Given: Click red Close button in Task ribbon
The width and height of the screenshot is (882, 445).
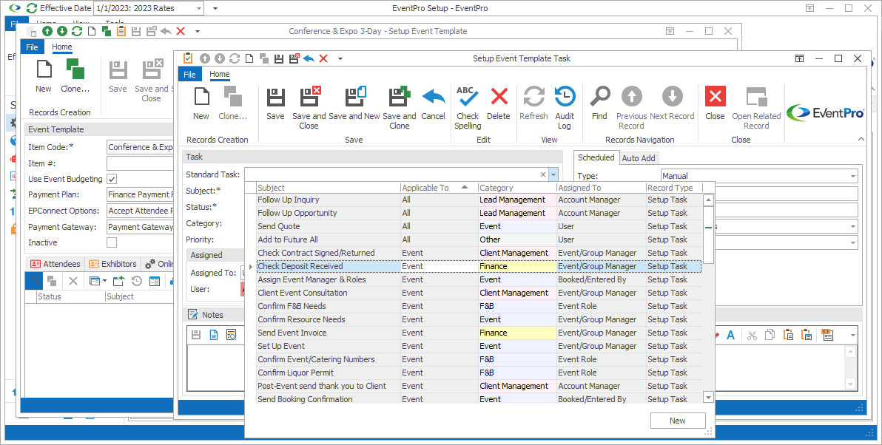Looking at the screenshot, I should click(x=715, y=97).
